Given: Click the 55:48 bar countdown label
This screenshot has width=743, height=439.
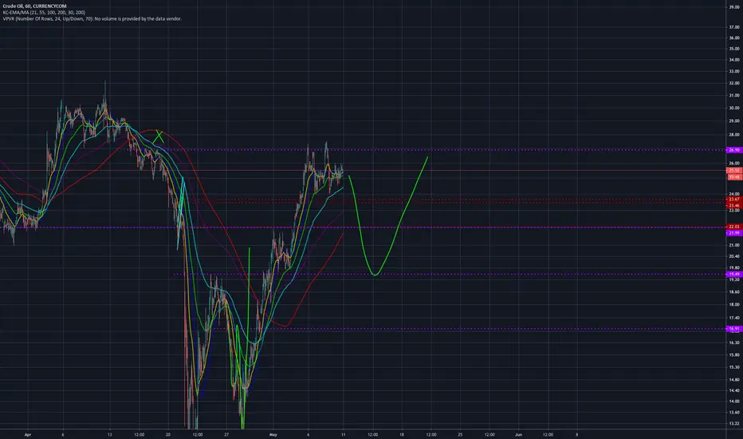Looking at the screenshot, I should (x=734, y=176).
